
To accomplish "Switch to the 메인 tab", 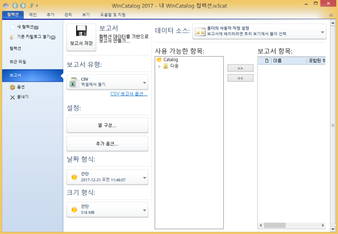I will [33, 15].
